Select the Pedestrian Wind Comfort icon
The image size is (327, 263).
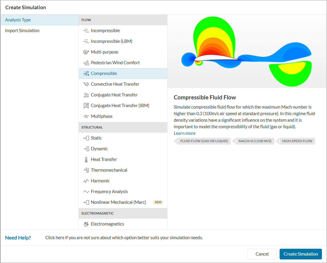pyautogui.click(x=85, y=62)
